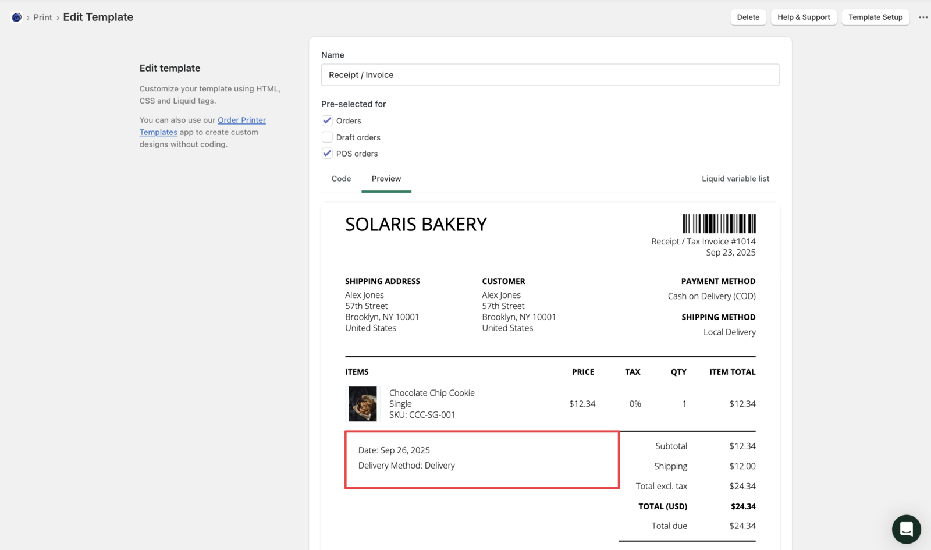Viewport: 931px width, 550px height.
Task: Switch to the Code tab
Action: pos(341,179)
